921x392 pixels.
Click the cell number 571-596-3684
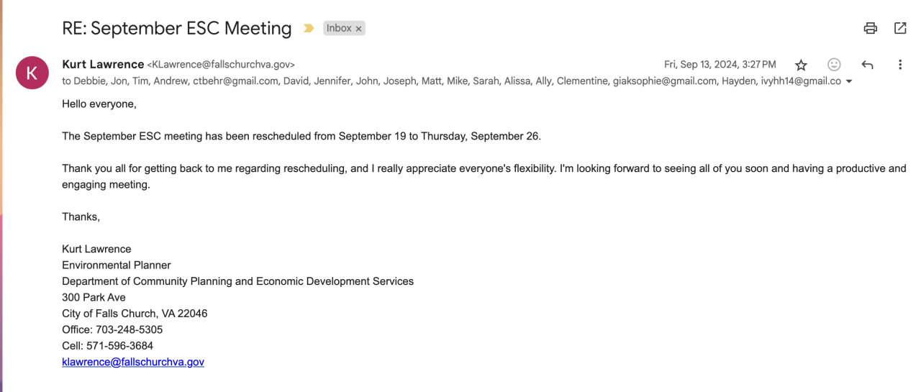click(x=121, y=346)
